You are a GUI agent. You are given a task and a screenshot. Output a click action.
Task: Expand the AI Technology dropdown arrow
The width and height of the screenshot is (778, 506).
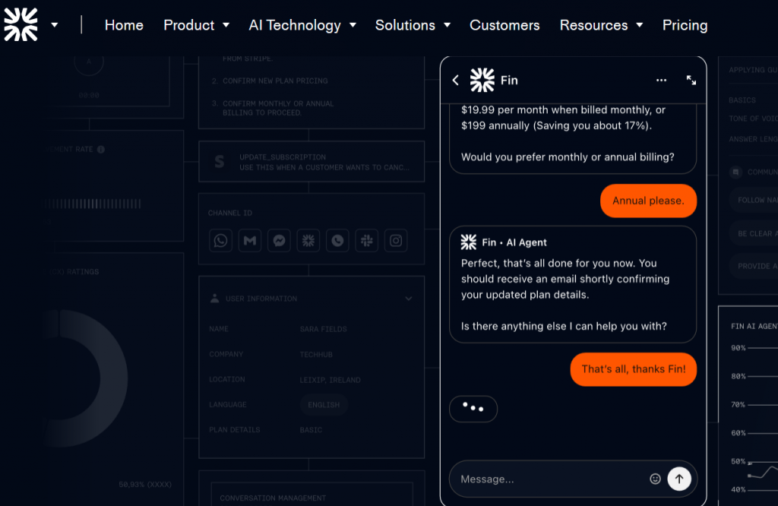pyautogui.click(x=353, y=25)
